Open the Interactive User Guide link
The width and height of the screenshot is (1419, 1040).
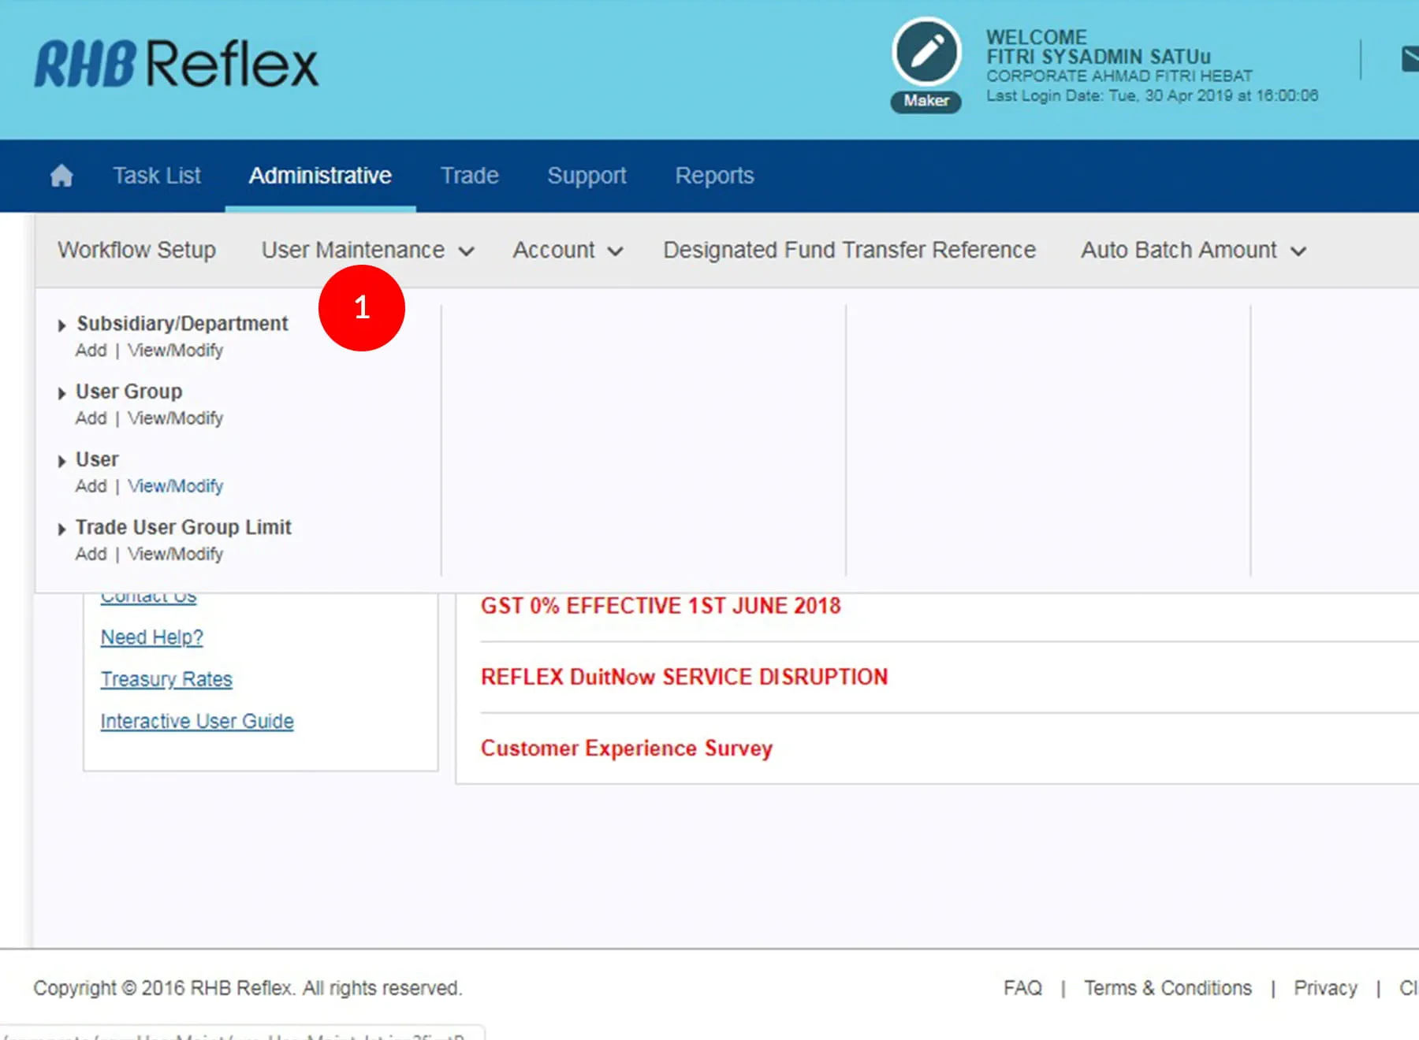click(x=197, y=721)
